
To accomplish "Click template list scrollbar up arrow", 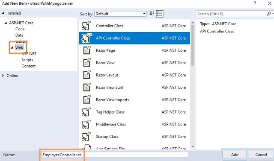I will point(193,23).
